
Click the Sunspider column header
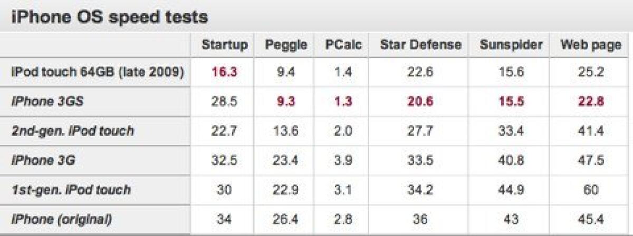tap(511, 45)
